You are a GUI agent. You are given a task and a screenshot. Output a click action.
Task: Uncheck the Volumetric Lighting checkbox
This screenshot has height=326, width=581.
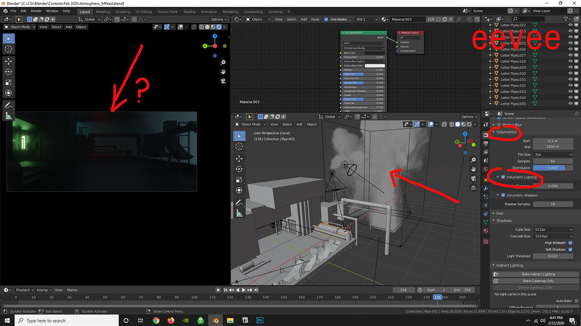coord(503,177)
